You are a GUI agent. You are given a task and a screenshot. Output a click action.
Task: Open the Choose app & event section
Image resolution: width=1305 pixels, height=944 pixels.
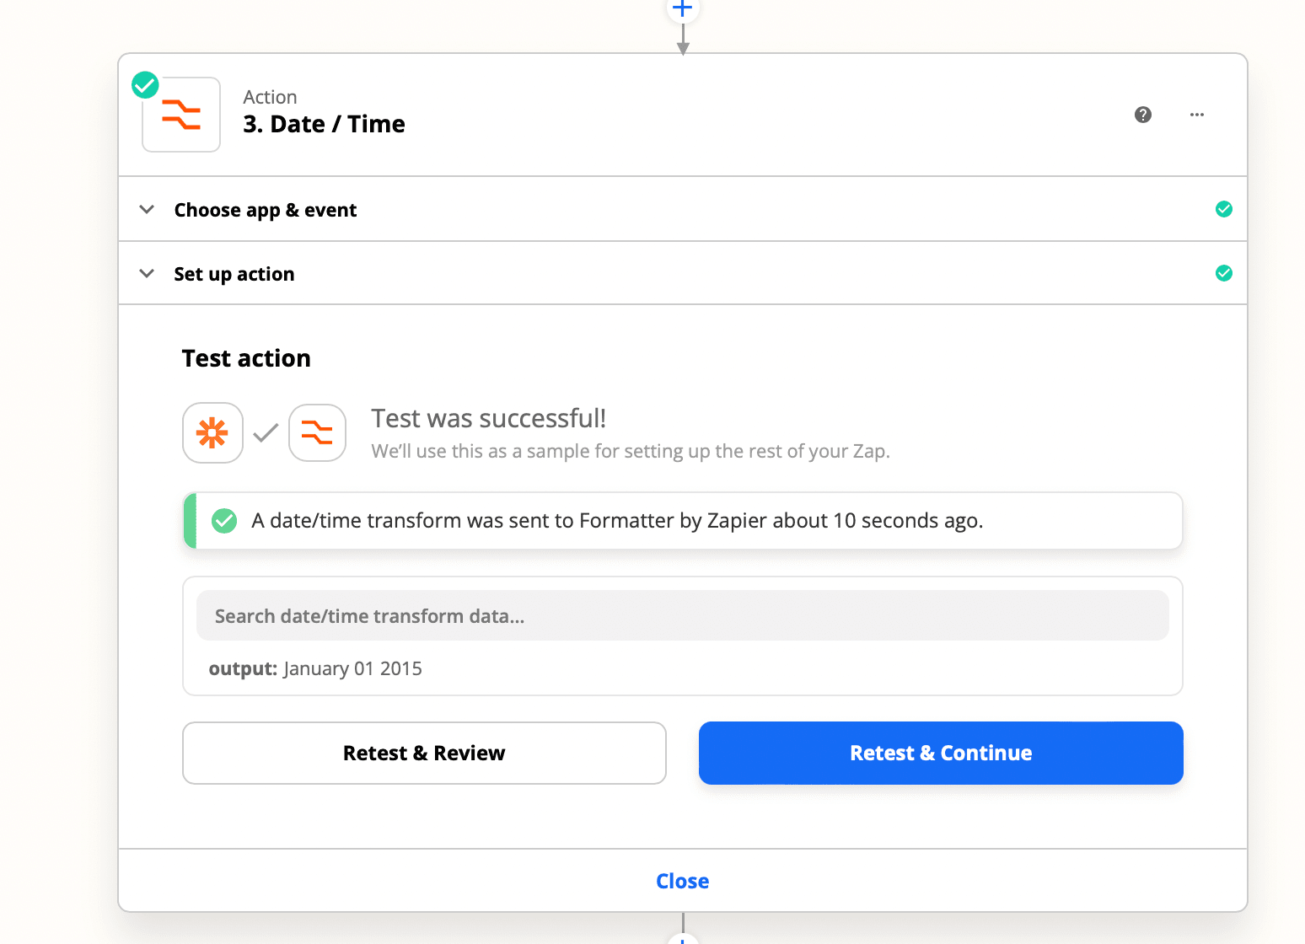pos(683,209)
